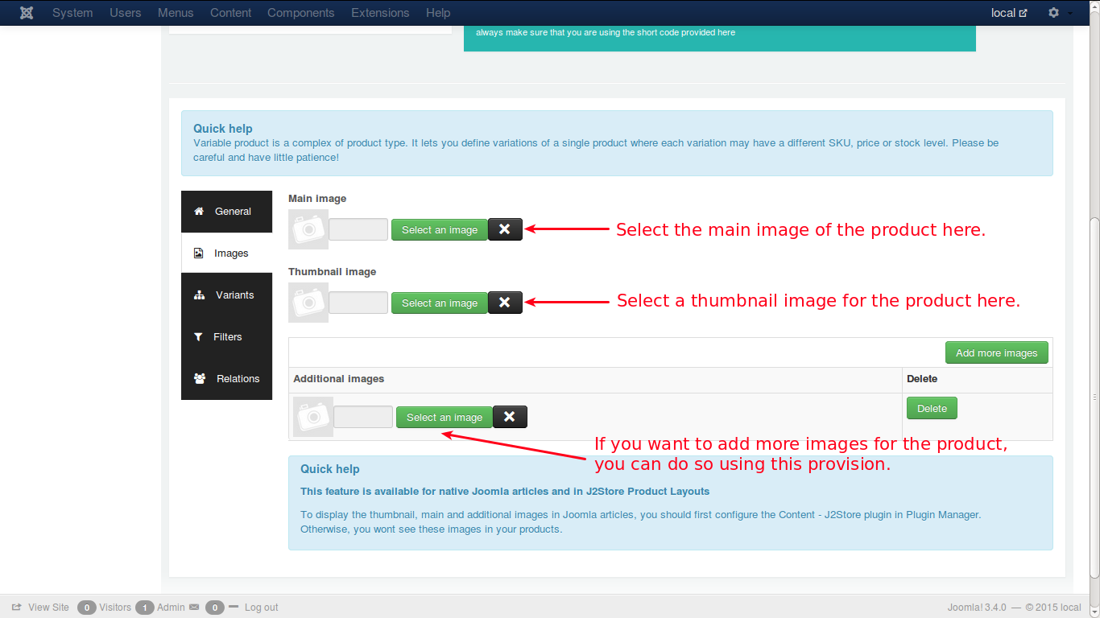Clear the additional image with X button
Screen dimensions: 1100x618
coord(510,417)
